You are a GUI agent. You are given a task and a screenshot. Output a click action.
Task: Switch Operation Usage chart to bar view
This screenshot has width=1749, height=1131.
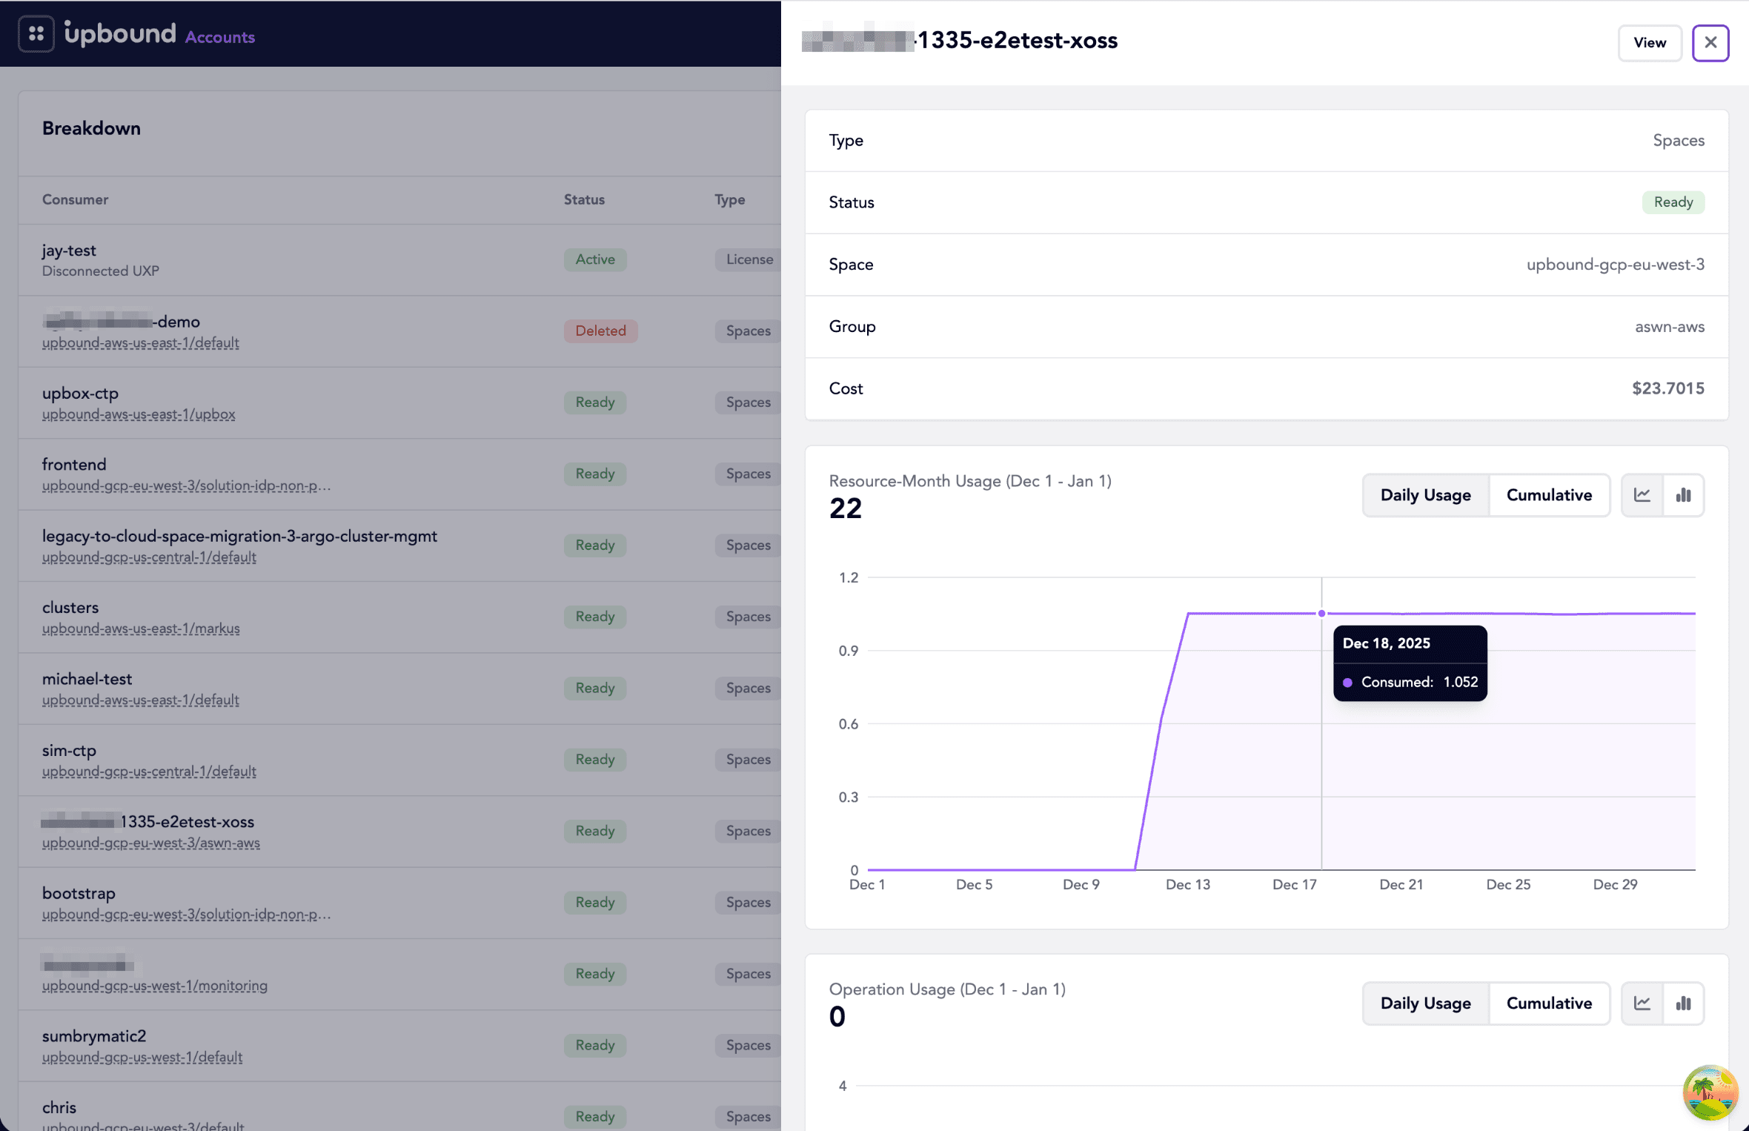pos(1683,1004)
